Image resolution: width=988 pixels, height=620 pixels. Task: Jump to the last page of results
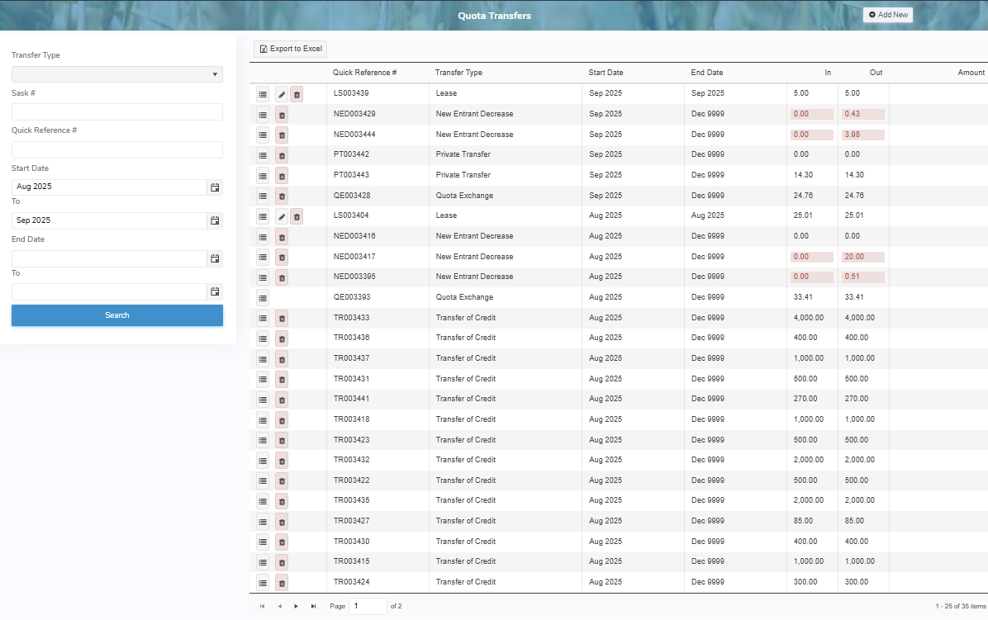tap(313, 605)
